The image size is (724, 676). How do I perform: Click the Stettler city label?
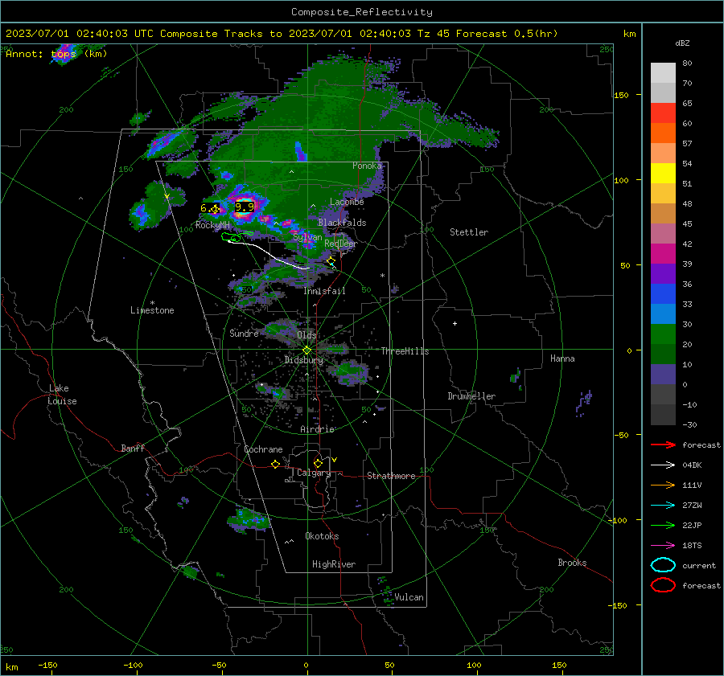click(469, 232)
